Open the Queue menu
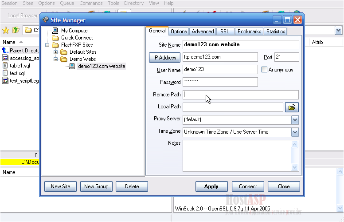344x222 pixels. [x=67, y=3]
